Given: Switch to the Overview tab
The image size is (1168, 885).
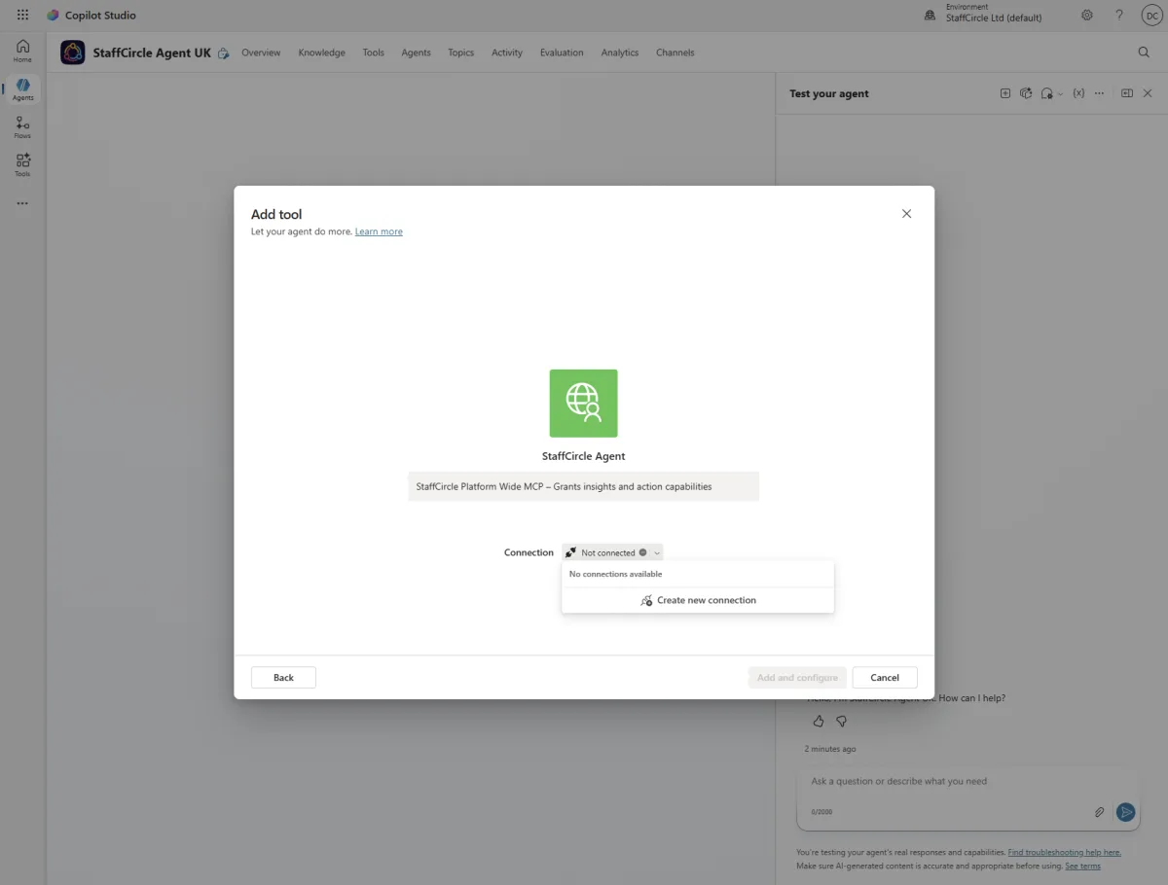Looking at the screenshot, I should (x=261, y=53).
